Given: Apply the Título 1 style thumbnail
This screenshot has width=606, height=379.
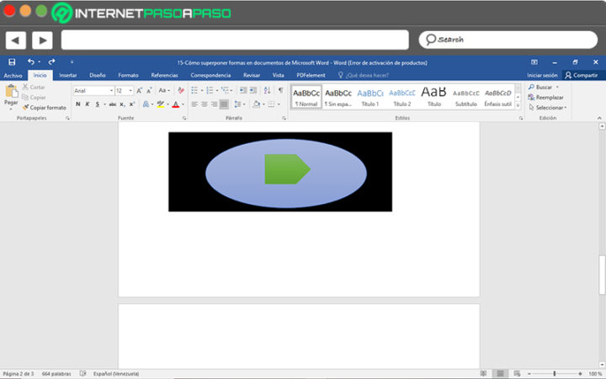Looking at the screenshot, I should (369, 97).
